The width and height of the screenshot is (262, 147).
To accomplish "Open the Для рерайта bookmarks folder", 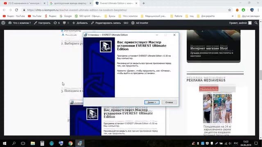I will click(206, 16).
